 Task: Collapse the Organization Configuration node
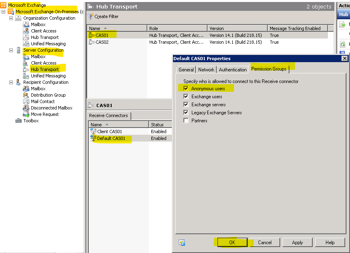pyautogui.click(x=11, y=18)
